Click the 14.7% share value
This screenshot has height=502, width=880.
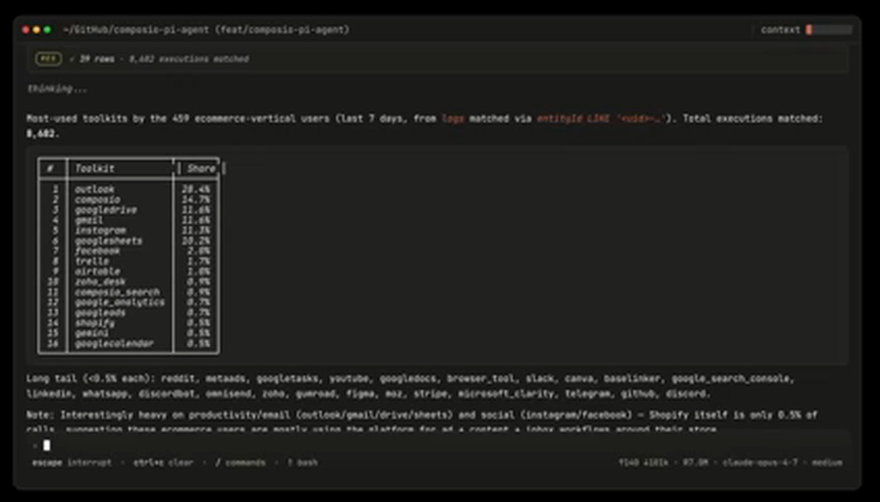pos(196,200)
